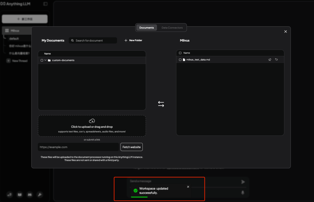Remove milvus_test_data.md from workspace via return arrow
314x202 pixels.
(x=276, y=59)
